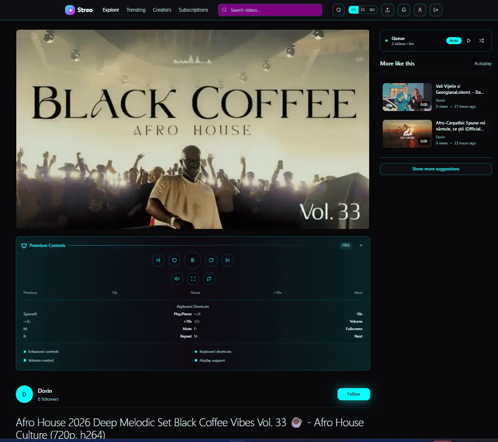Image resolution: width=498 pixels, height=442 pixels.
Task: Shuffle the queue
Action: point(481,40)
